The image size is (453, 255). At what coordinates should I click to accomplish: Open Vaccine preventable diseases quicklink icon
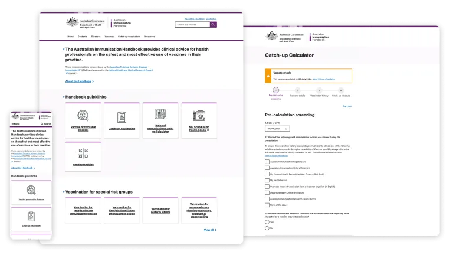click(x=83, y=116)
